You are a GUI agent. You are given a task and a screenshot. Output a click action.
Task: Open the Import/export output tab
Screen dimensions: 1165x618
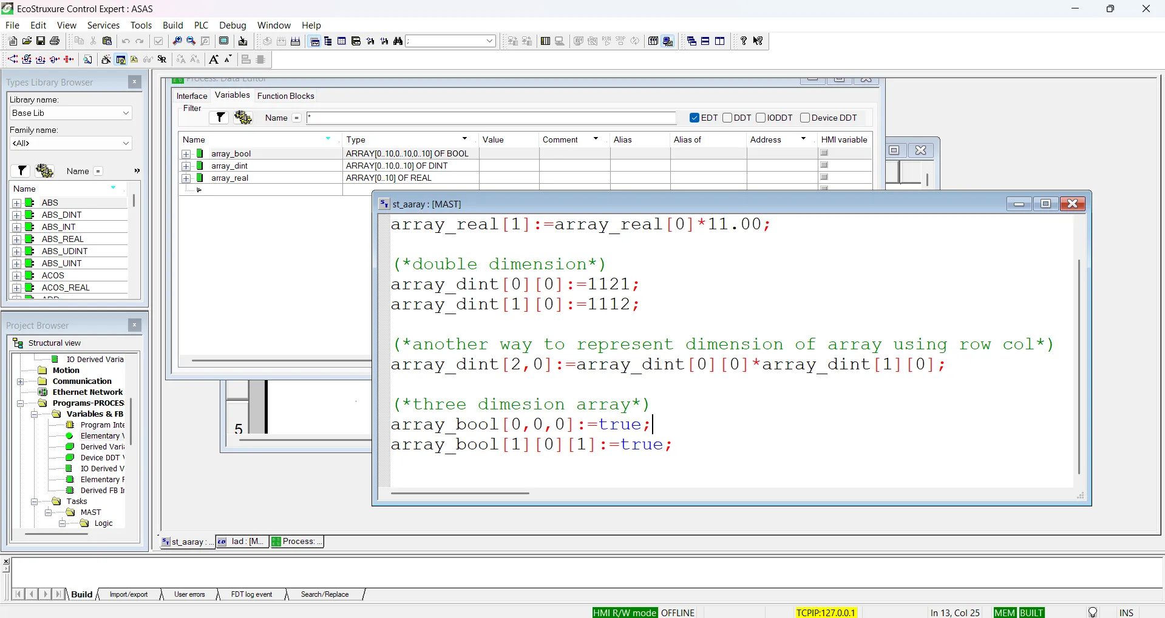[128, 594]
